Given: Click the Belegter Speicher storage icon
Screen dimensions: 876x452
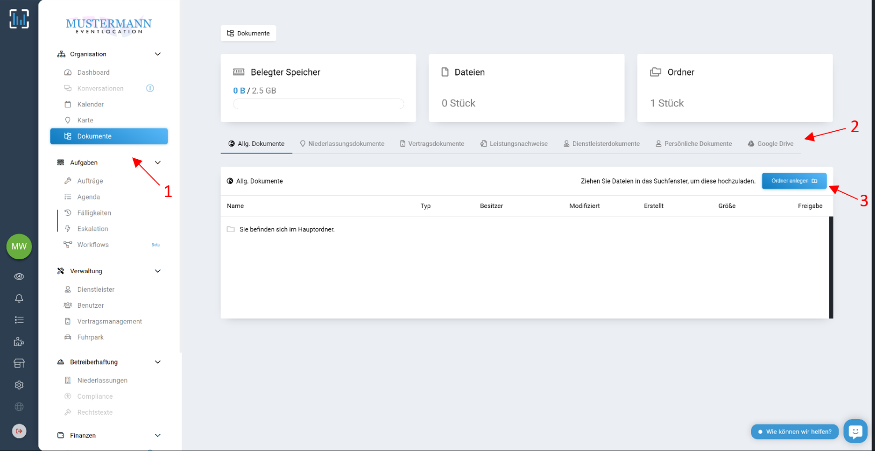Looking at the screenshot, I should click(239, 72).
